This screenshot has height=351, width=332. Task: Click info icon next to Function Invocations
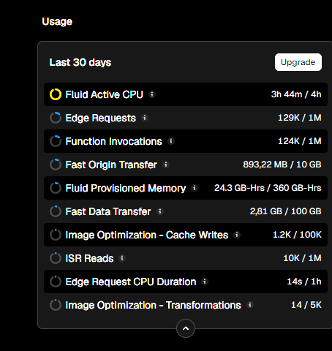pyautogui.click(x=171, y=141)
